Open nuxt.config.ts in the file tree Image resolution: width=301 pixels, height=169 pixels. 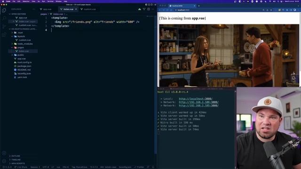click(x=23, y=62)
